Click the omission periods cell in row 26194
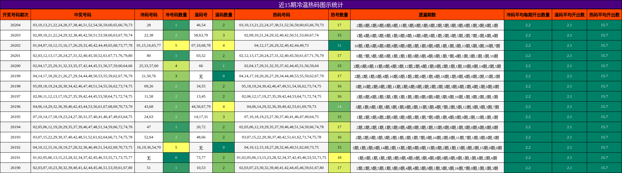Screen dimensions: 622x173 427,127
